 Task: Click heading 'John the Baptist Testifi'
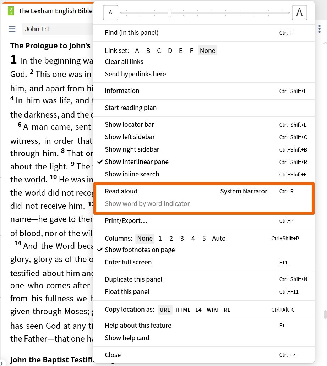(52, 360)
